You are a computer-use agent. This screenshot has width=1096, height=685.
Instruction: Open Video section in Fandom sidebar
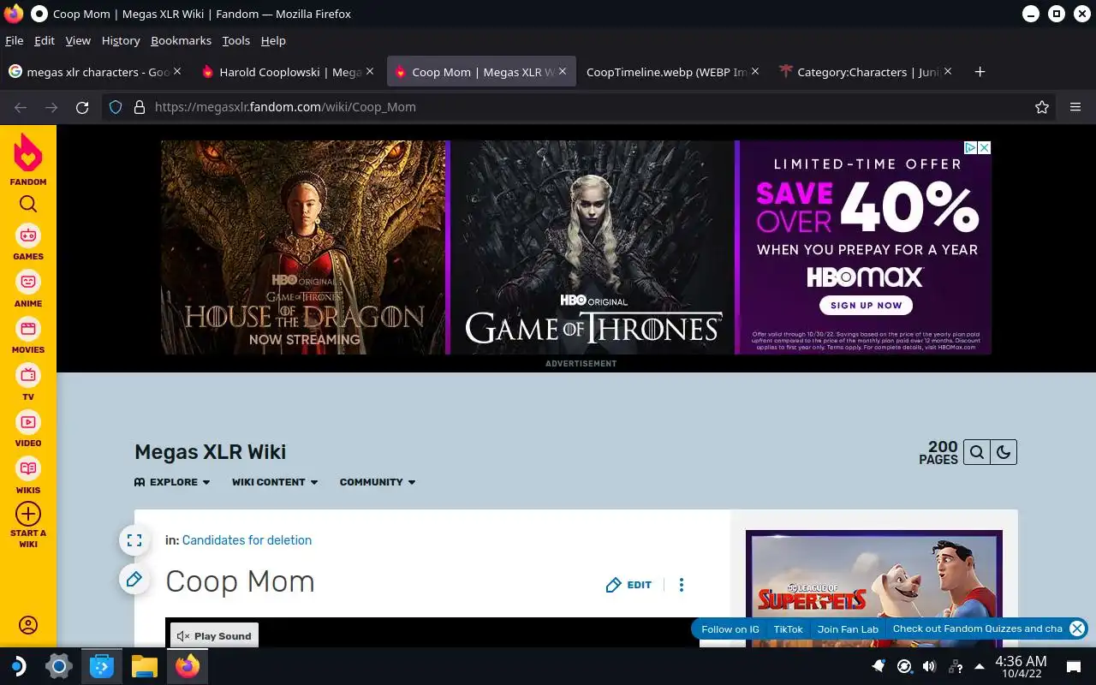coord(28,429)
